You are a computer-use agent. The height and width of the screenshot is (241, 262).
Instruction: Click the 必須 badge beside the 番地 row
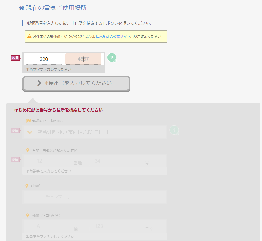[16, 160]
